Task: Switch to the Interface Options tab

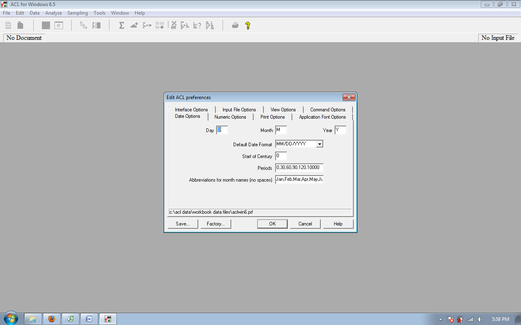Action: [x=191, y=110]
